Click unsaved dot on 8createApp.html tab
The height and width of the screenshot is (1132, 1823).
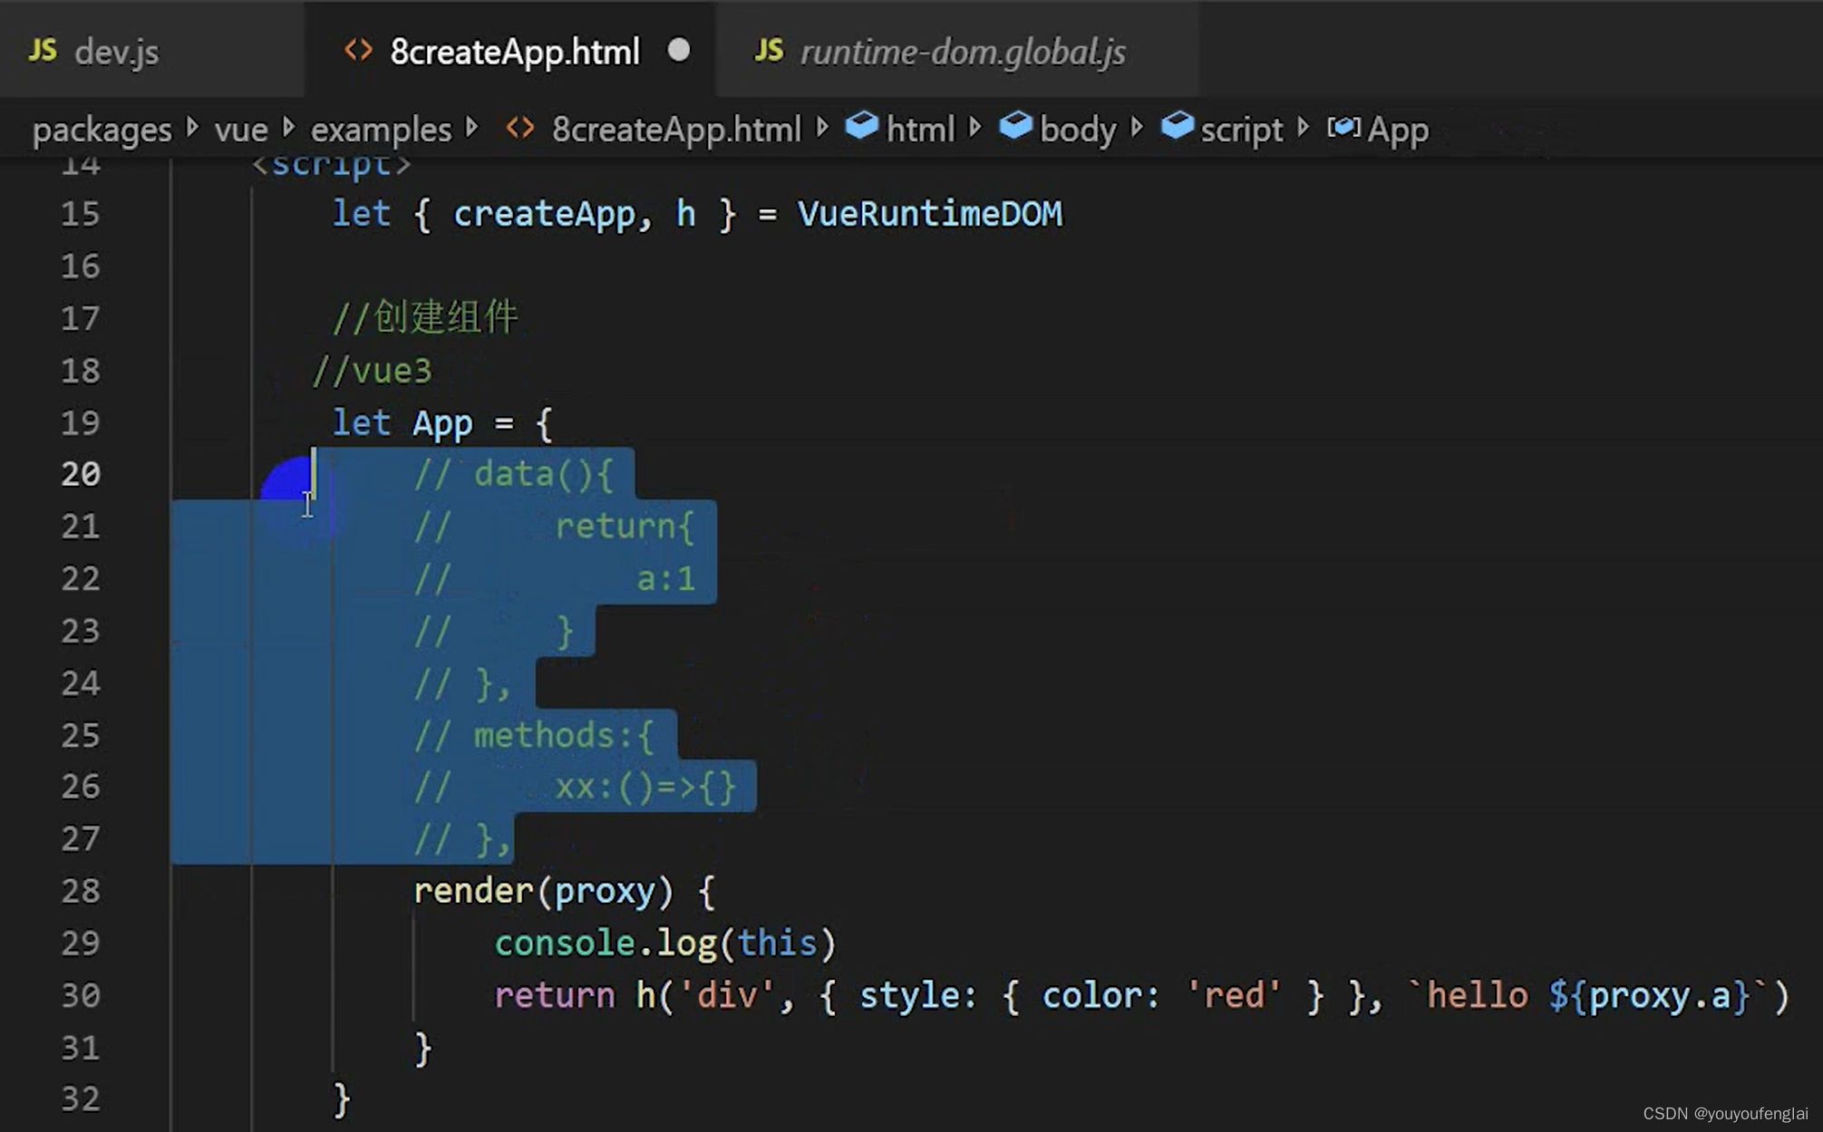point(678,50)
